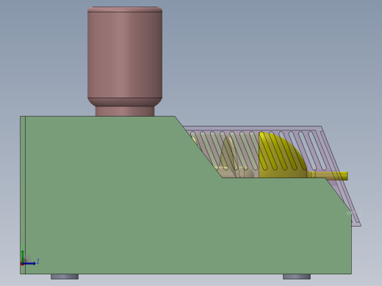Viewport: 382px width, 286px height.
Task: Select the narrow brown motor neck above the housing
Action: [125, 111]
